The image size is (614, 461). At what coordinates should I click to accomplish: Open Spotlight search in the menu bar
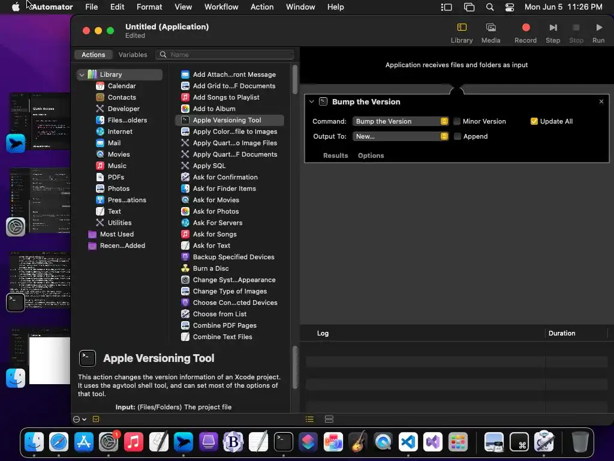tap(489, 7)
